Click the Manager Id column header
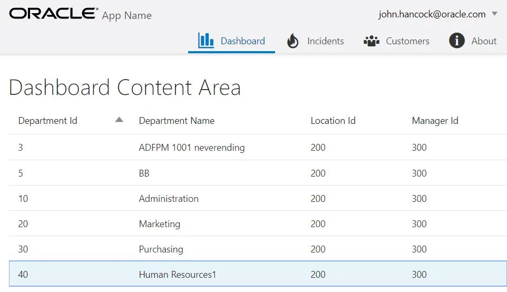This screenshot has height=292, width=507. (x=435, y=121)
